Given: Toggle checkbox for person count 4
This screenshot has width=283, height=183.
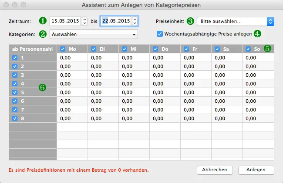Looking at the screenshot, I should [x=15, y=84].
